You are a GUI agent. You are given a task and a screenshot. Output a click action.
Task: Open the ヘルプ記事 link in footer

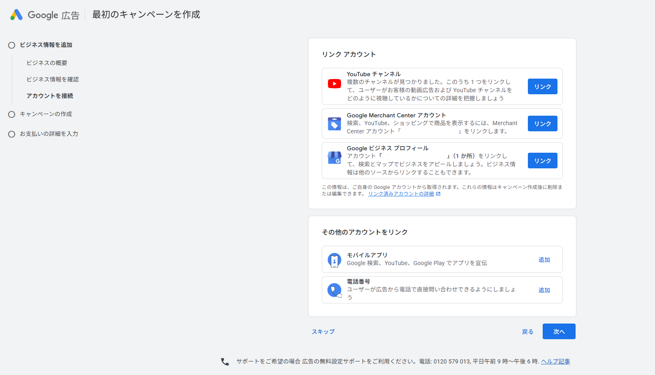(x=555, y=361)
